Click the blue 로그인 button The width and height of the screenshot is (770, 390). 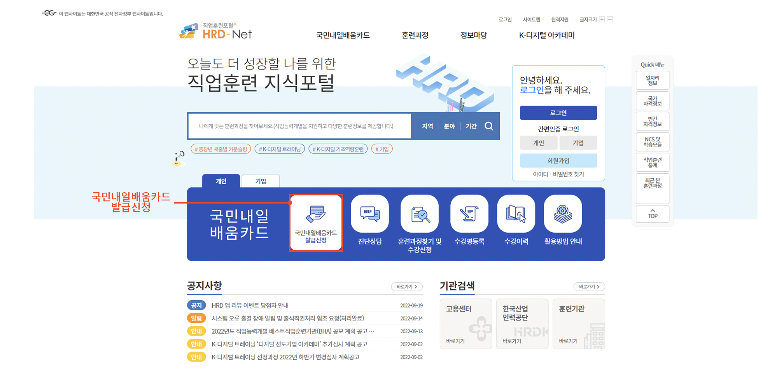pyautogui.click(x=558, y=113)
